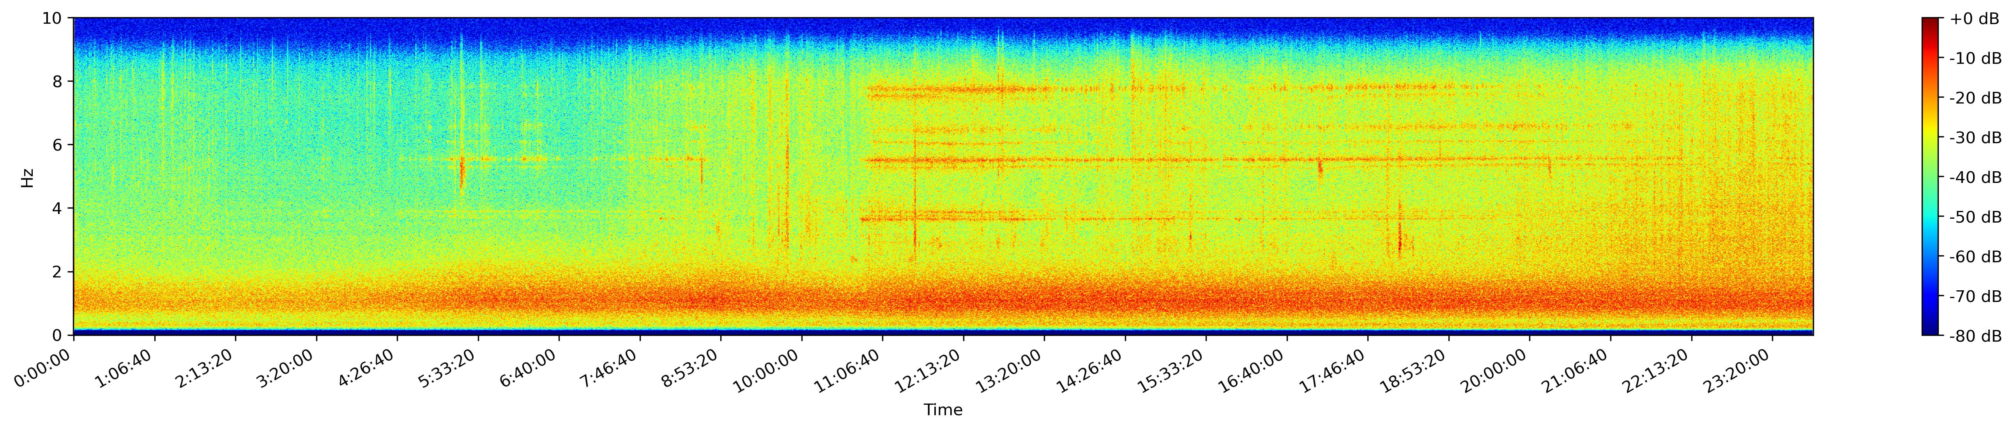Click the -60 dB colorbar label
The image size is (2014, 430).
1975,257
